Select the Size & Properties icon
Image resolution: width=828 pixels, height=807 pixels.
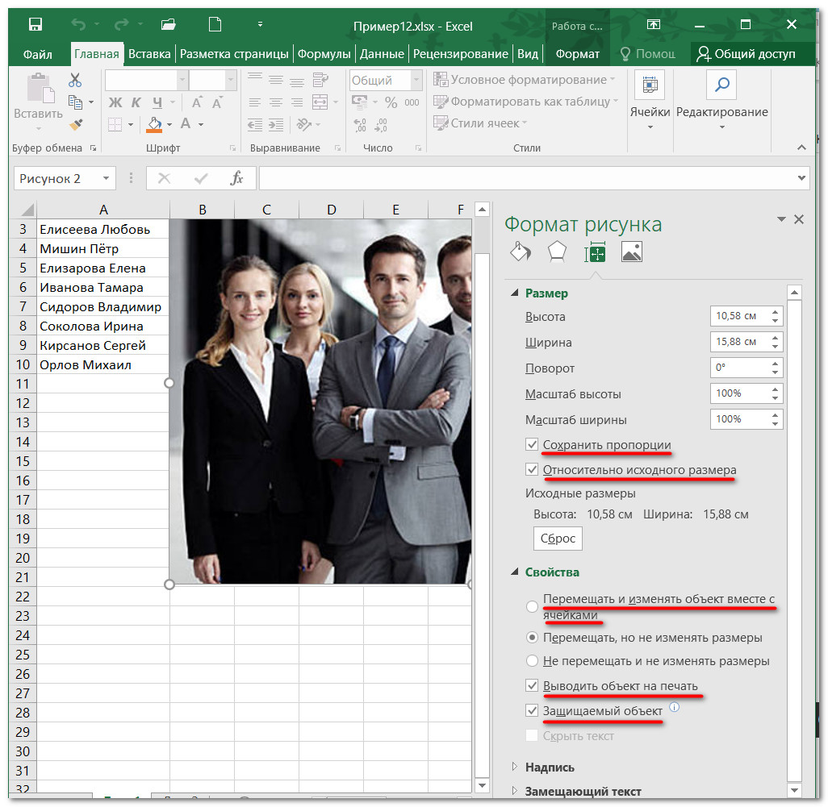pos(595,252)
